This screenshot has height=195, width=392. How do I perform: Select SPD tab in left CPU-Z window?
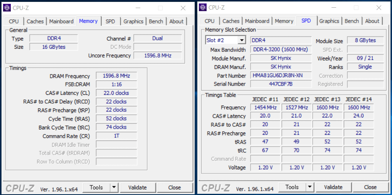(110, 21)
